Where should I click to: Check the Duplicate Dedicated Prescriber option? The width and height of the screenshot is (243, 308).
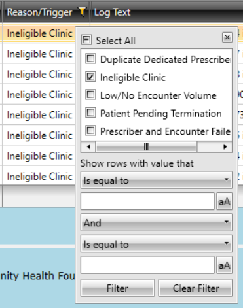tap(90, 59)
